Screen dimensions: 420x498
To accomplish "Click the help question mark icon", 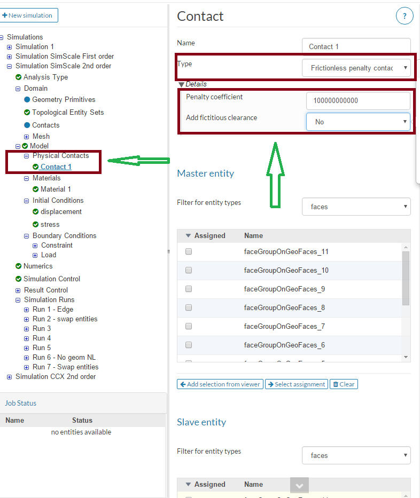I will tap(405, 16).
